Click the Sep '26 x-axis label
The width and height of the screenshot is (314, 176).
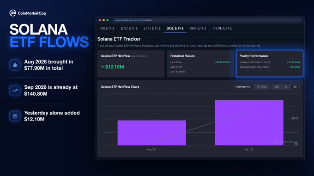[x=249, y=149]
